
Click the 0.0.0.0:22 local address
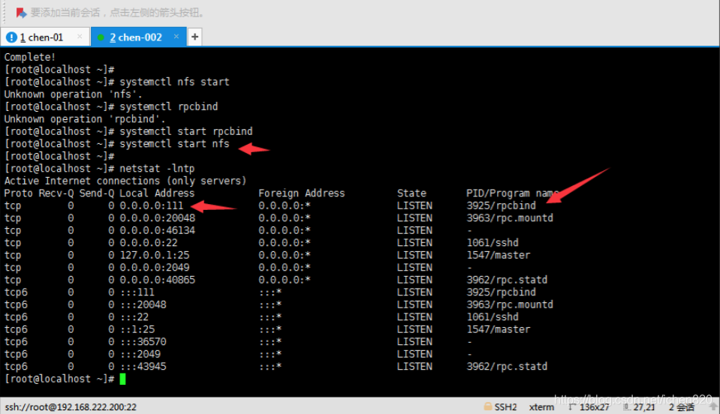point(149,243)
